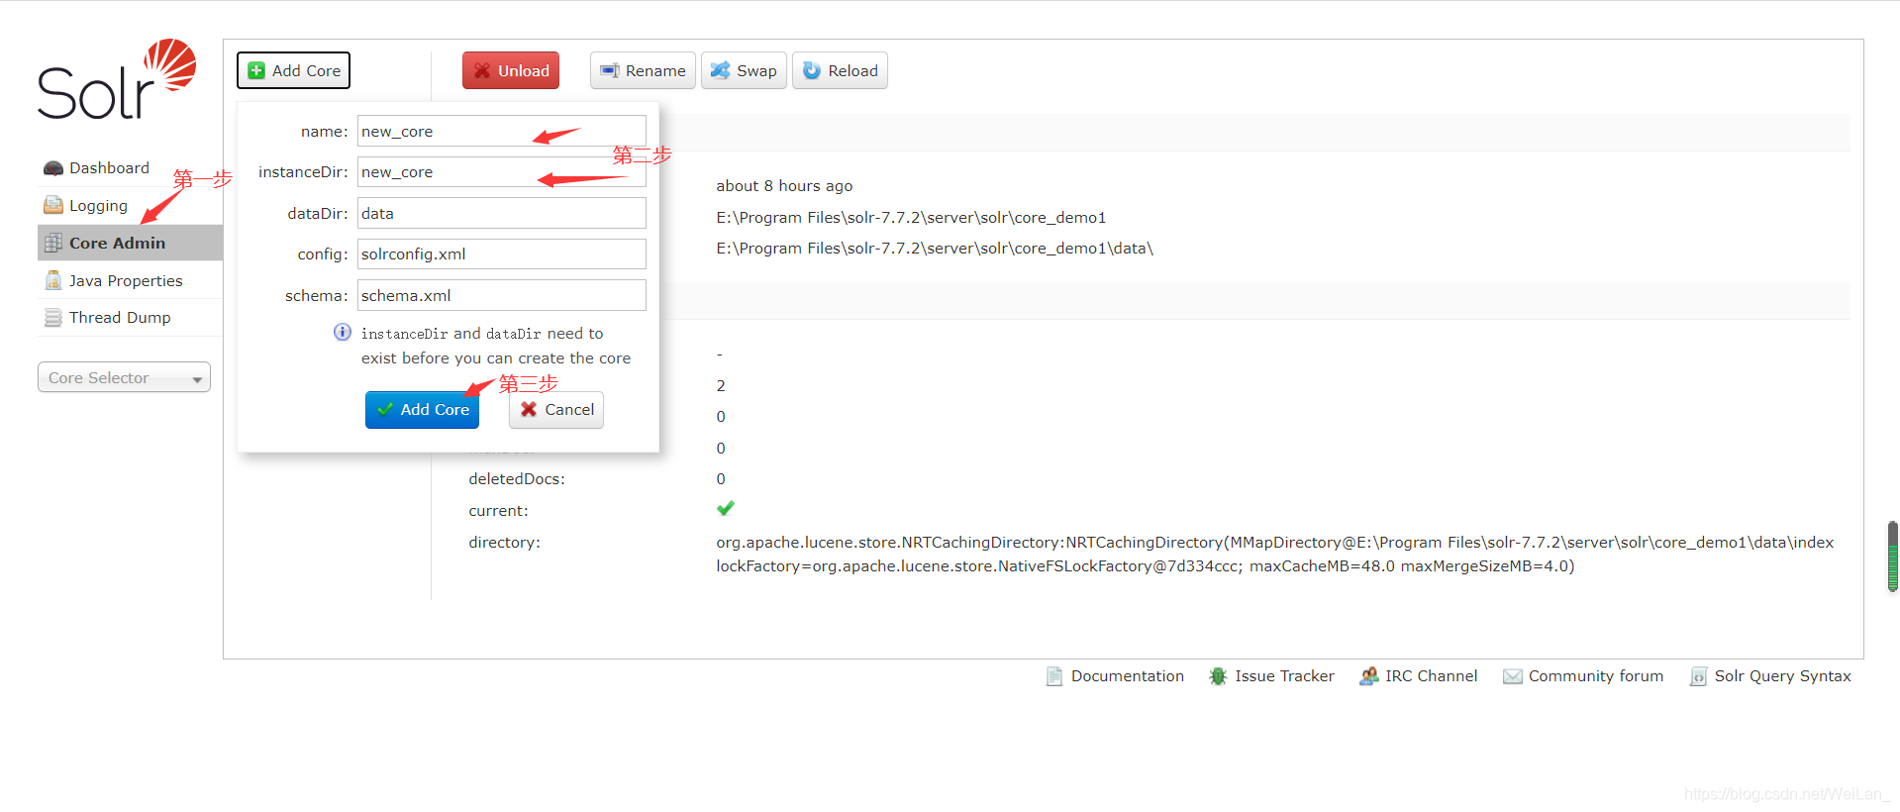Click the Unload button
This screenshot has width=1900, height=812.
click(x=511, y=70)
